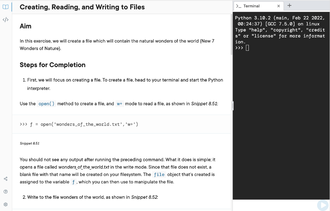Click the scrollbar thumb beside the lesson content
Image resolution: width=330 pixels, height=211 pixels.
tap(232, 106)
